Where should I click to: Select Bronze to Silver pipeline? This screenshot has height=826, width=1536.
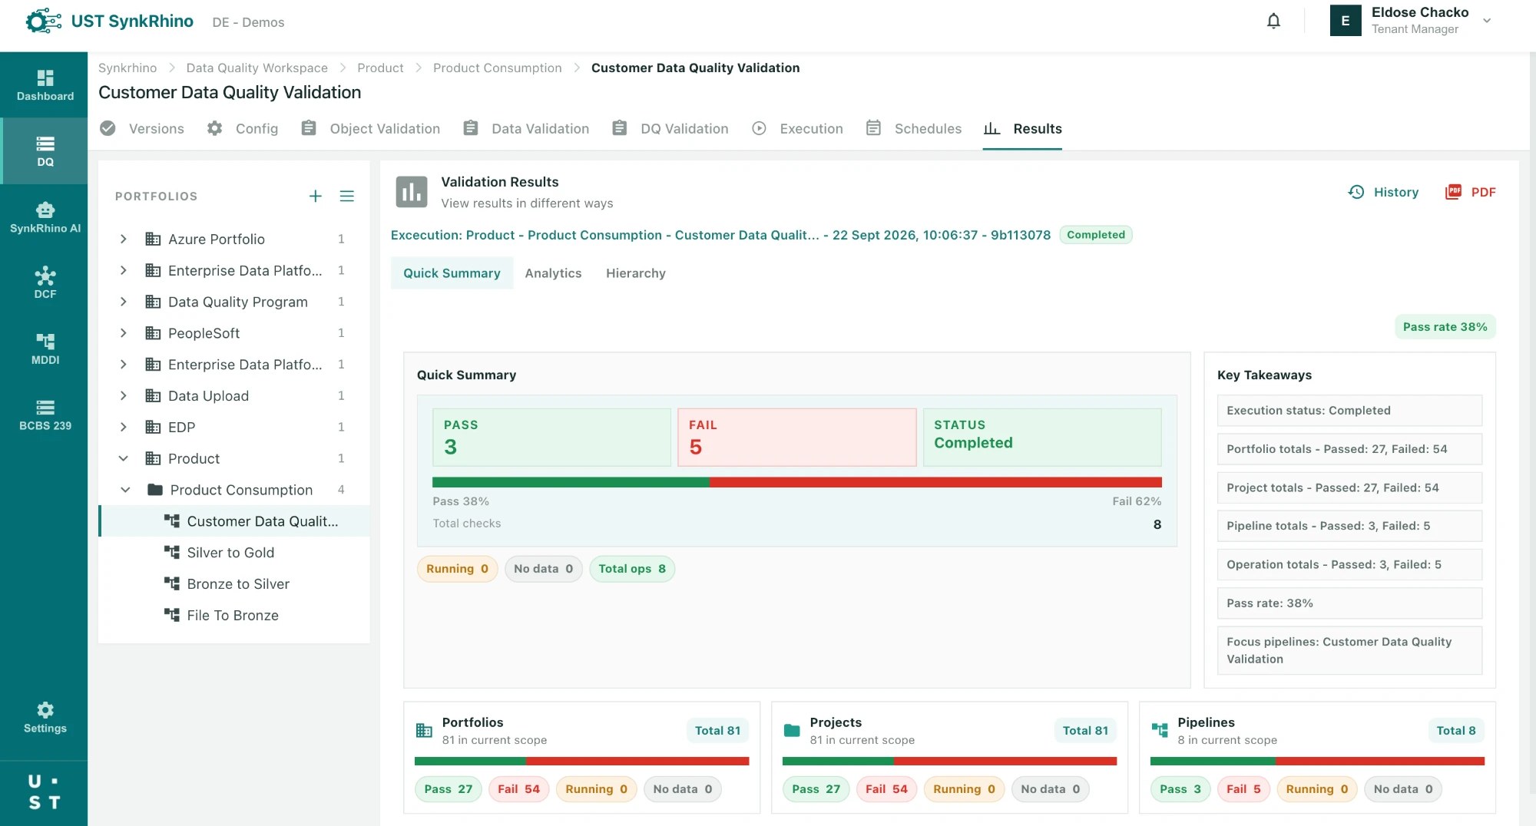click(x=238, y=583)
